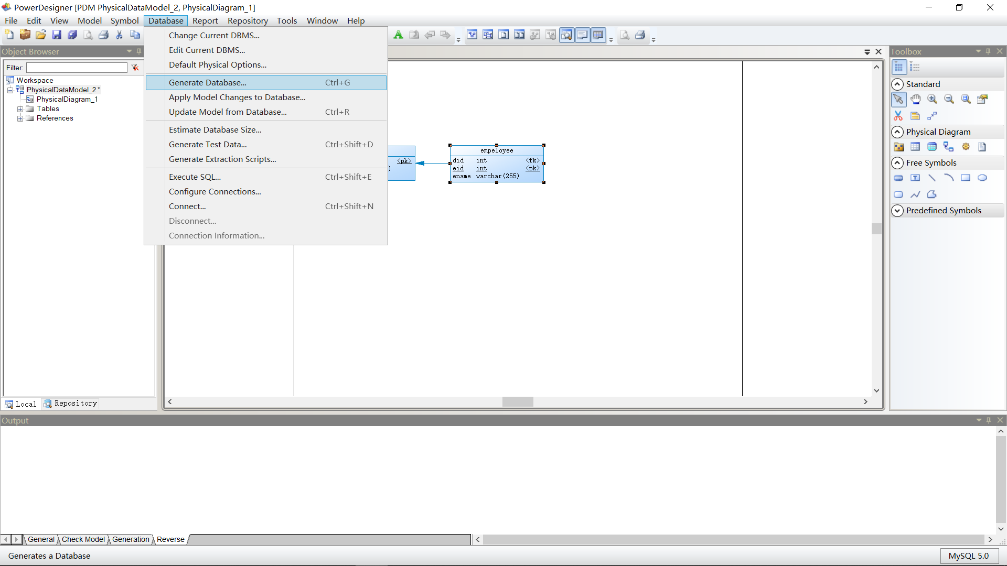Click the Zoom In tool
1007x566 pixels.
(x=932, y=99)
